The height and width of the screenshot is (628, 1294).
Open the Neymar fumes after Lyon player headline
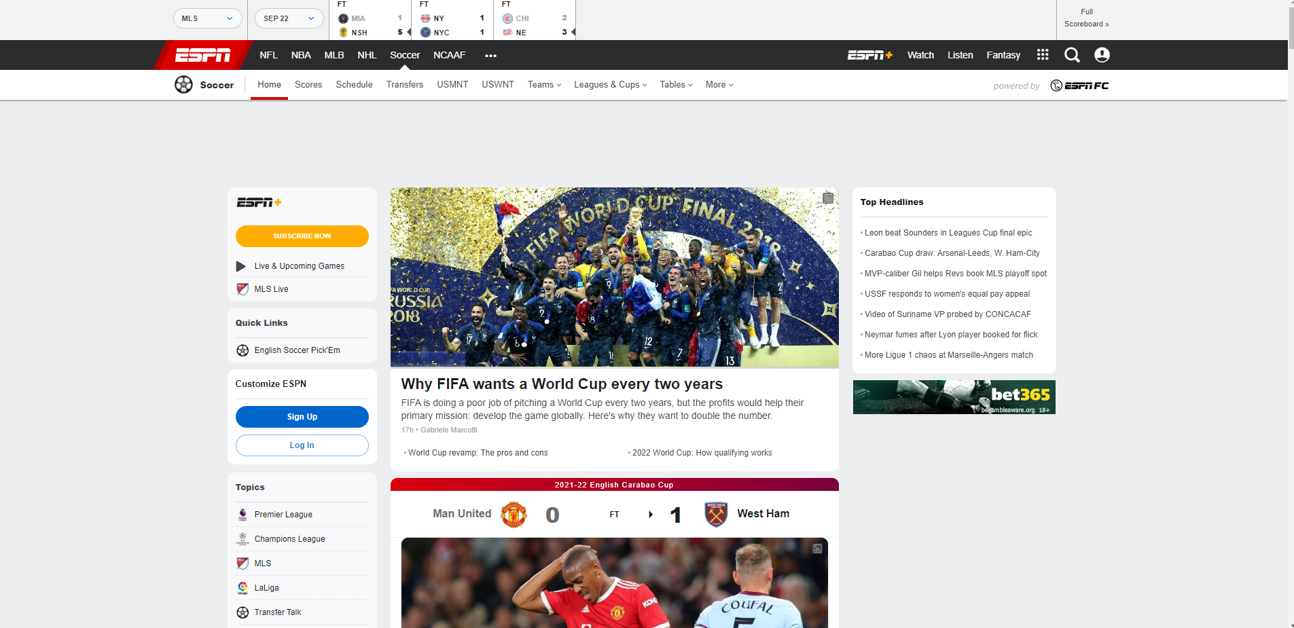point(951,335)
